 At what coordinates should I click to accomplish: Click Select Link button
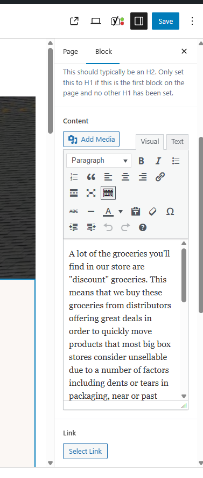point(85,451)
